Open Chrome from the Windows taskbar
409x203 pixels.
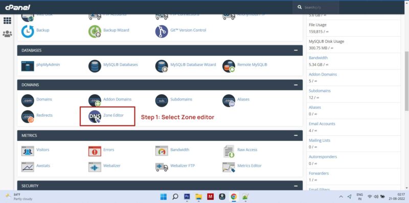[234, 196]
